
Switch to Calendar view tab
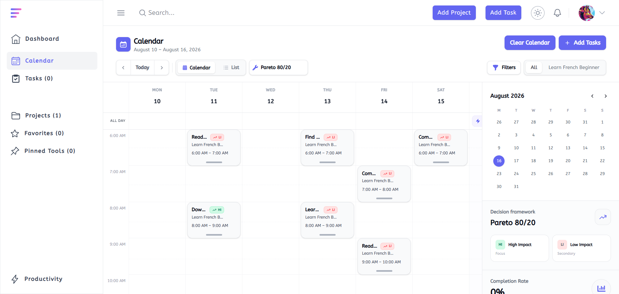click(196, 68)
